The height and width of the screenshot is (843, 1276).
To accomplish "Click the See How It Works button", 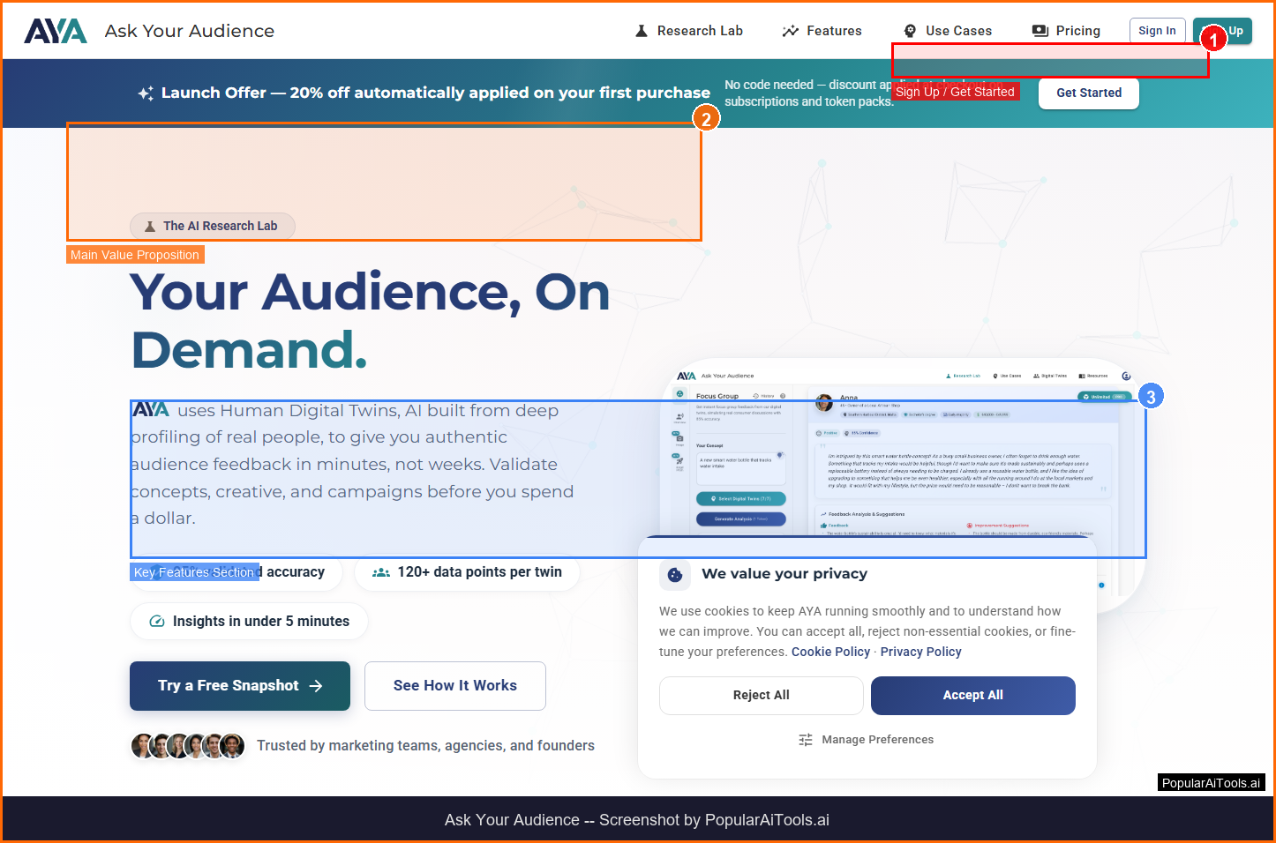I will pyautogui.click(x=455, y=686).
